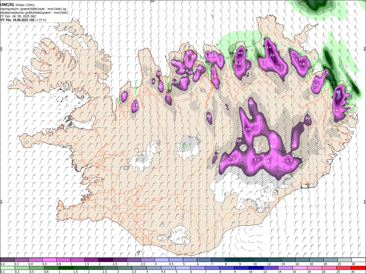
Task: Select the dusky mauve swatch labeled 0.2
Action: [7, 260]
